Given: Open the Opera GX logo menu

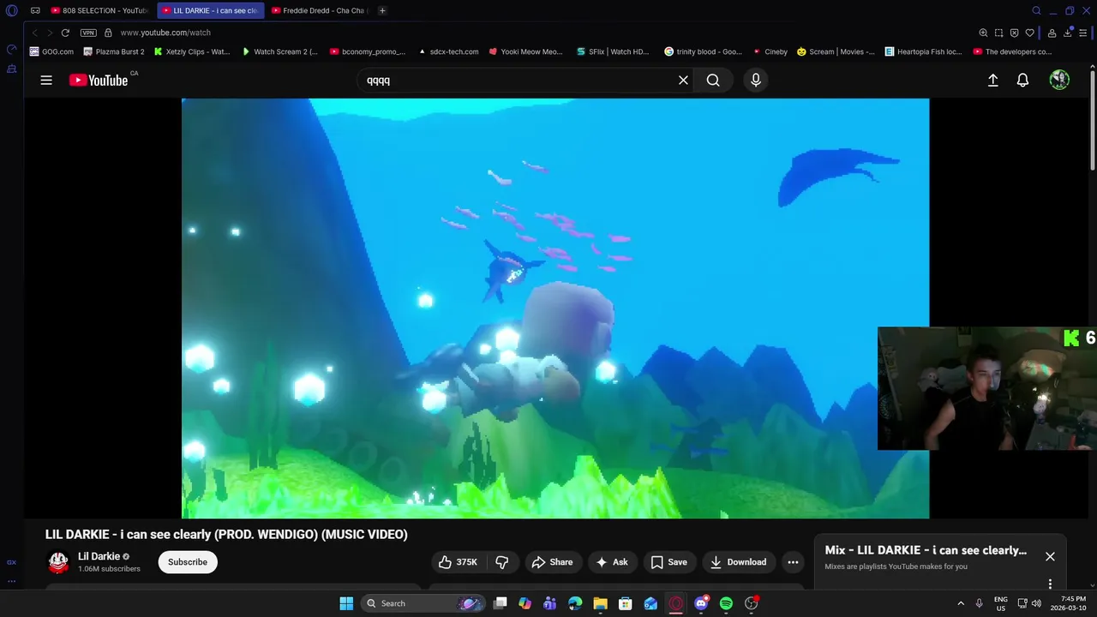Looking at the screenshot, I should pyautogui.click(x=11, y=10).
